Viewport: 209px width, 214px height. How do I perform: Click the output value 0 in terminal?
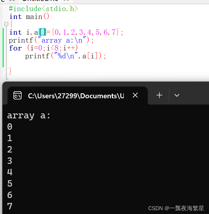tap(10, 127)
